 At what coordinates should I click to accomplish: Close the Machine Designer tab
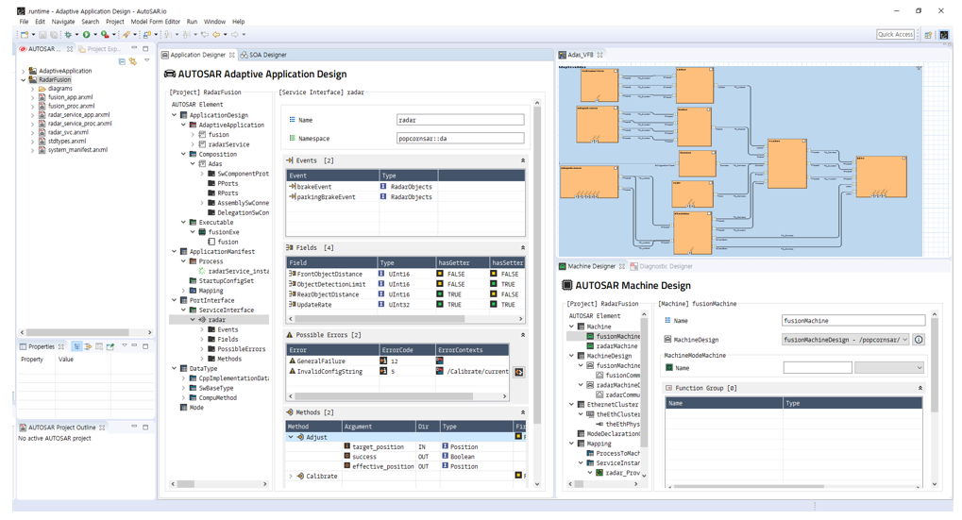pos(622,266)
